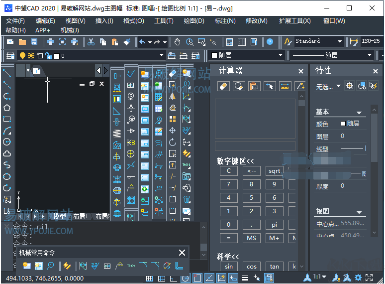Viewport: 385px width, 284px height.
Task: Open the 绘图(D) menu
Action: point(194,20)
